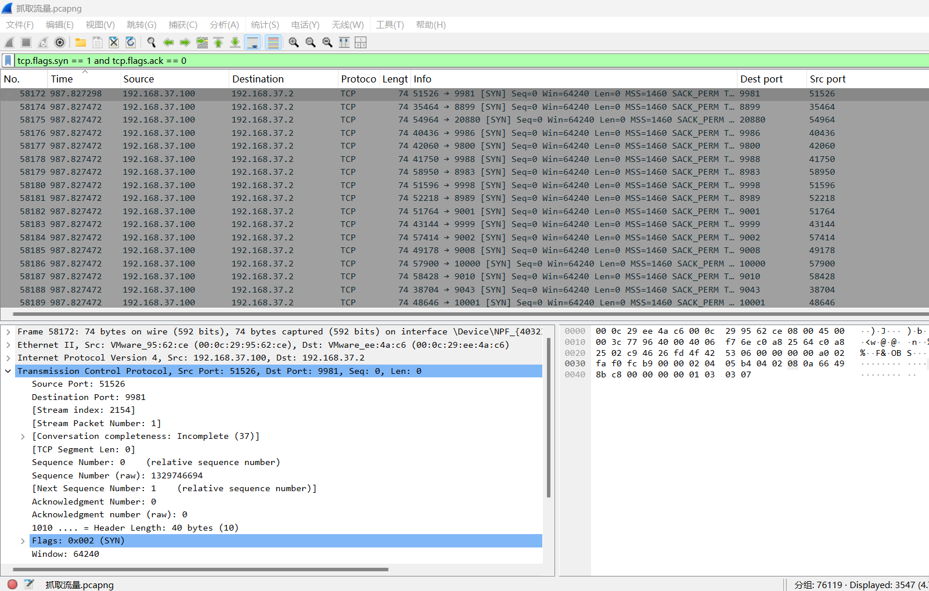Sort by the Info column header

pyautogui.click(x=573, y=79)
